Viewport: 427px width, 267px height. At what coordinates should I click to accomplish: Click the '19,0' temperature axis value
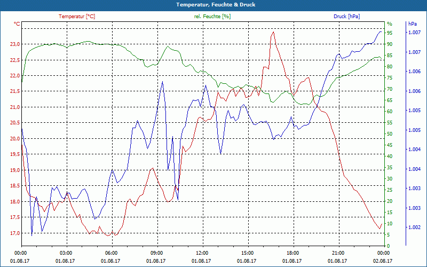pos(15,170)
